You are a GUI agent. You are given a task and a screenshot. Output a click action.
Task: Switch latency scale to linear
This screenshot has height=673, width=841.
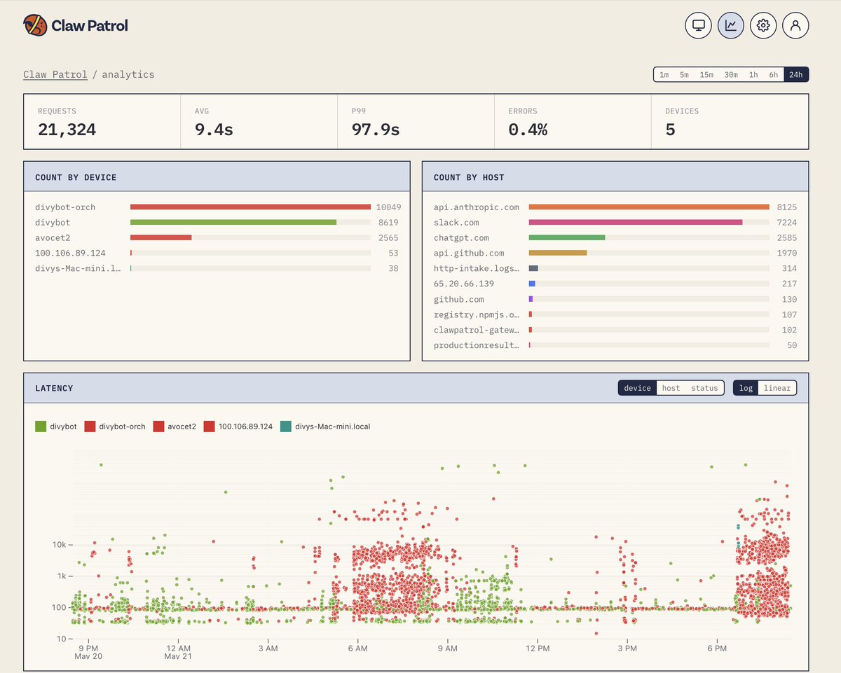tap(777, 388)
